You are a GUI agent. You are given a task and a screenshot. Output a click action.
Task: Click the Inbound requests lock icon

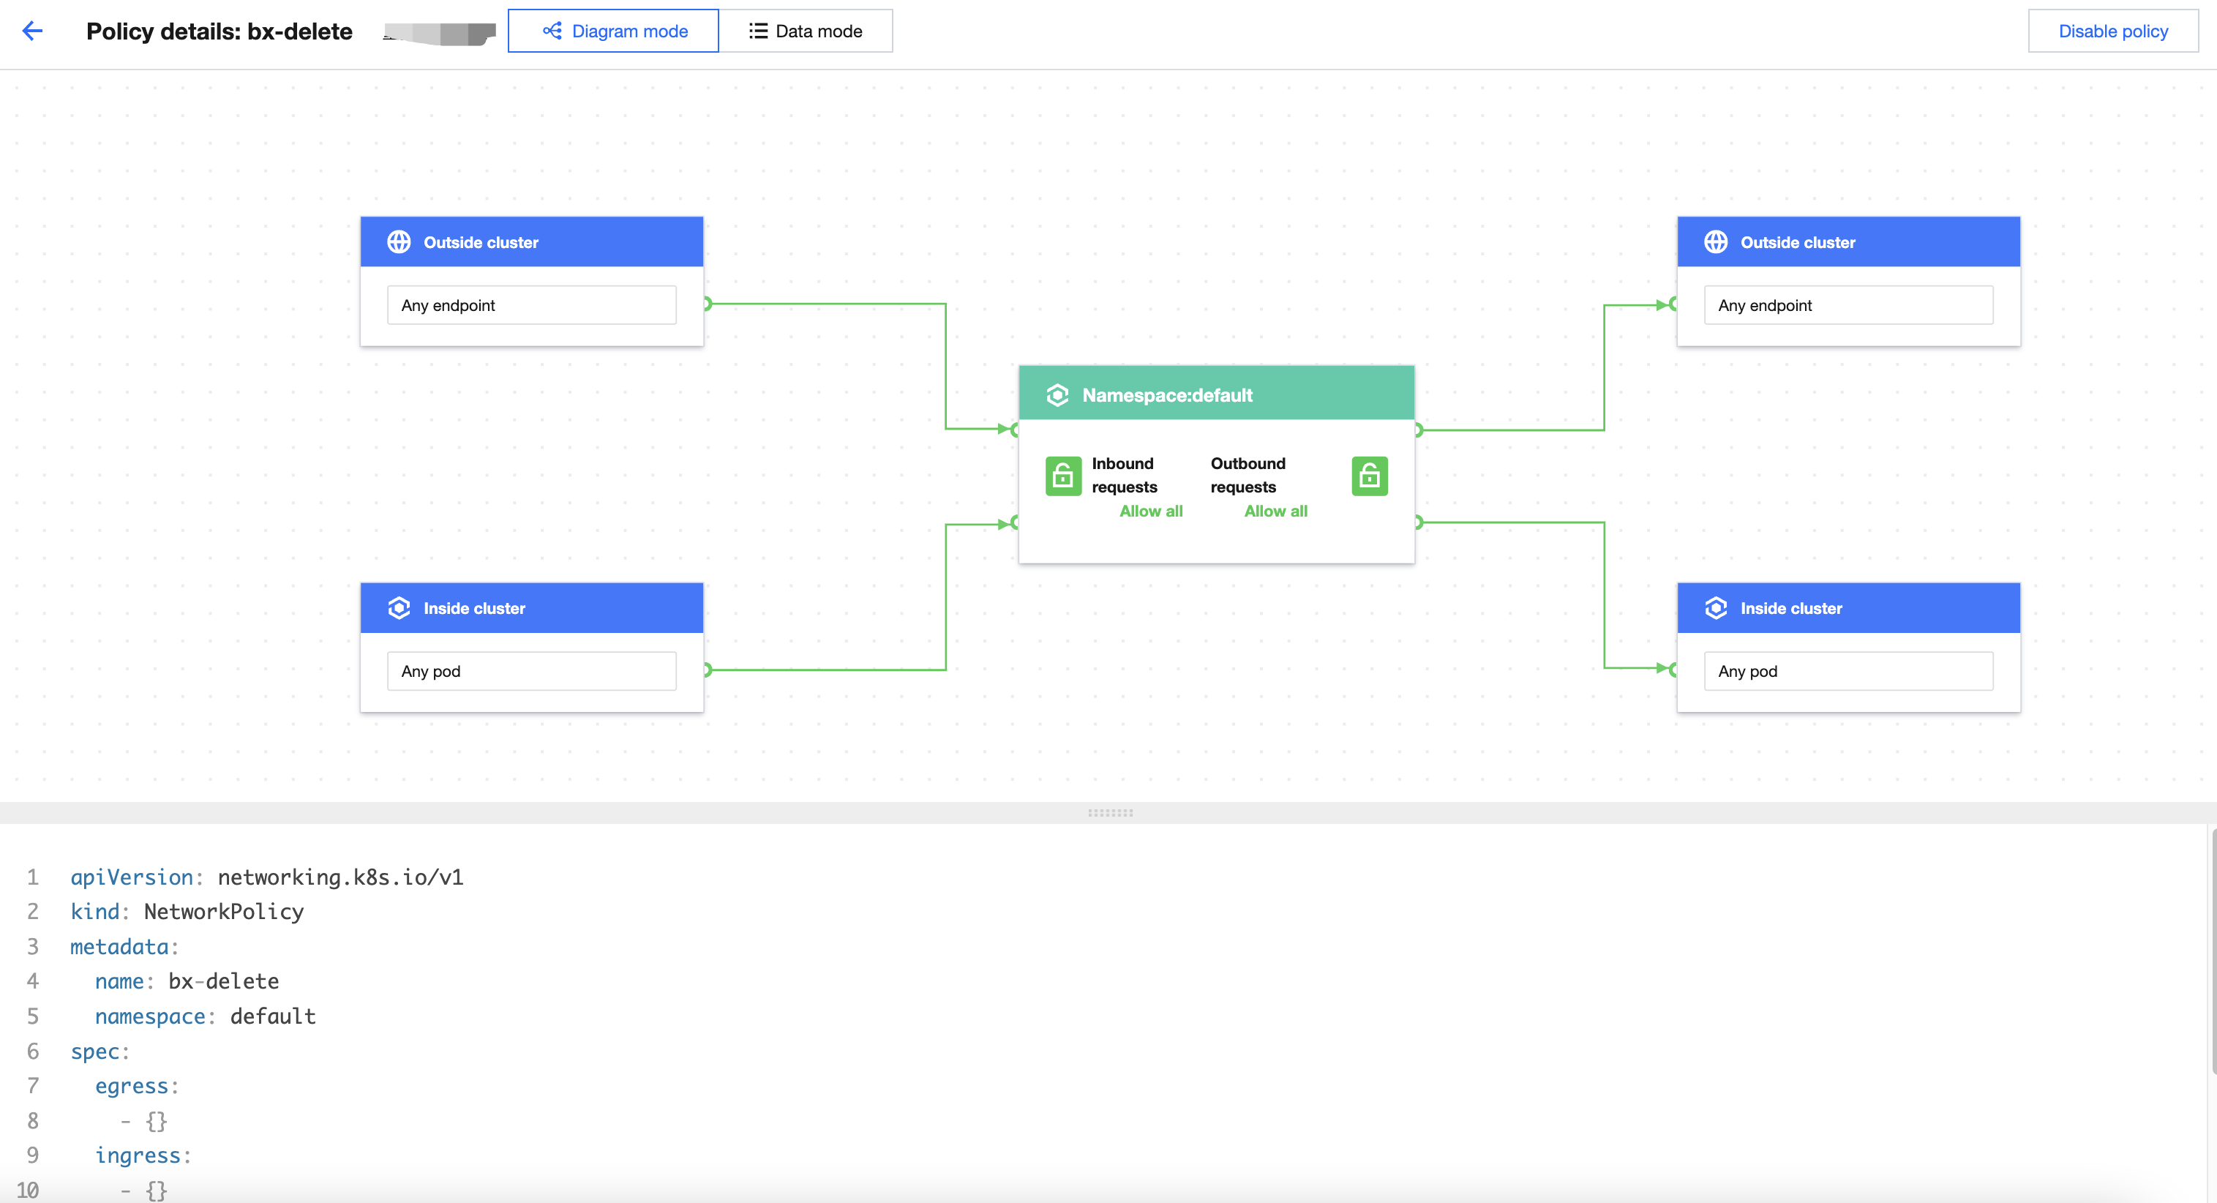click(x=1063, y=476)
